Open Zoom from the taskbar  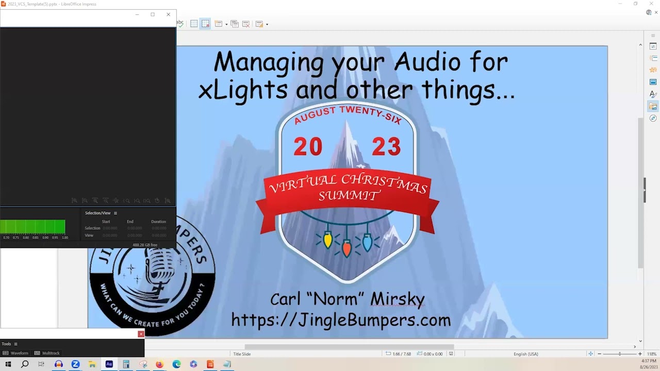[x=75, y=364]
